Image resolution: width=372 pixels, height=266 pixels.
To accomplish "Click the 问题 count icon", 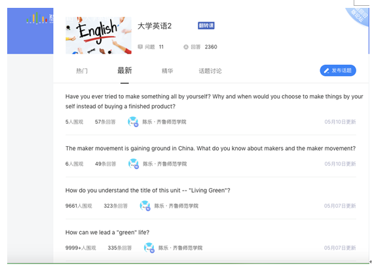I will click(x=140, y=47).
